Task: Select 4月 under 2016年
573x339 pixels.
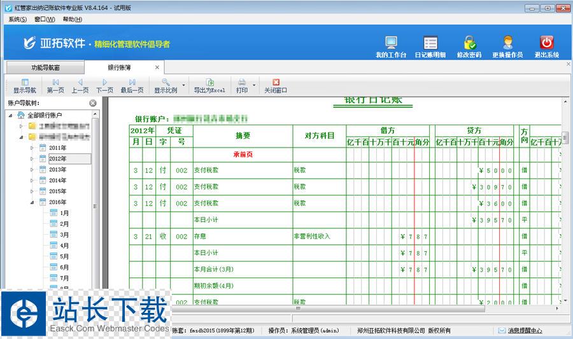Action: [x=64, y=246]
